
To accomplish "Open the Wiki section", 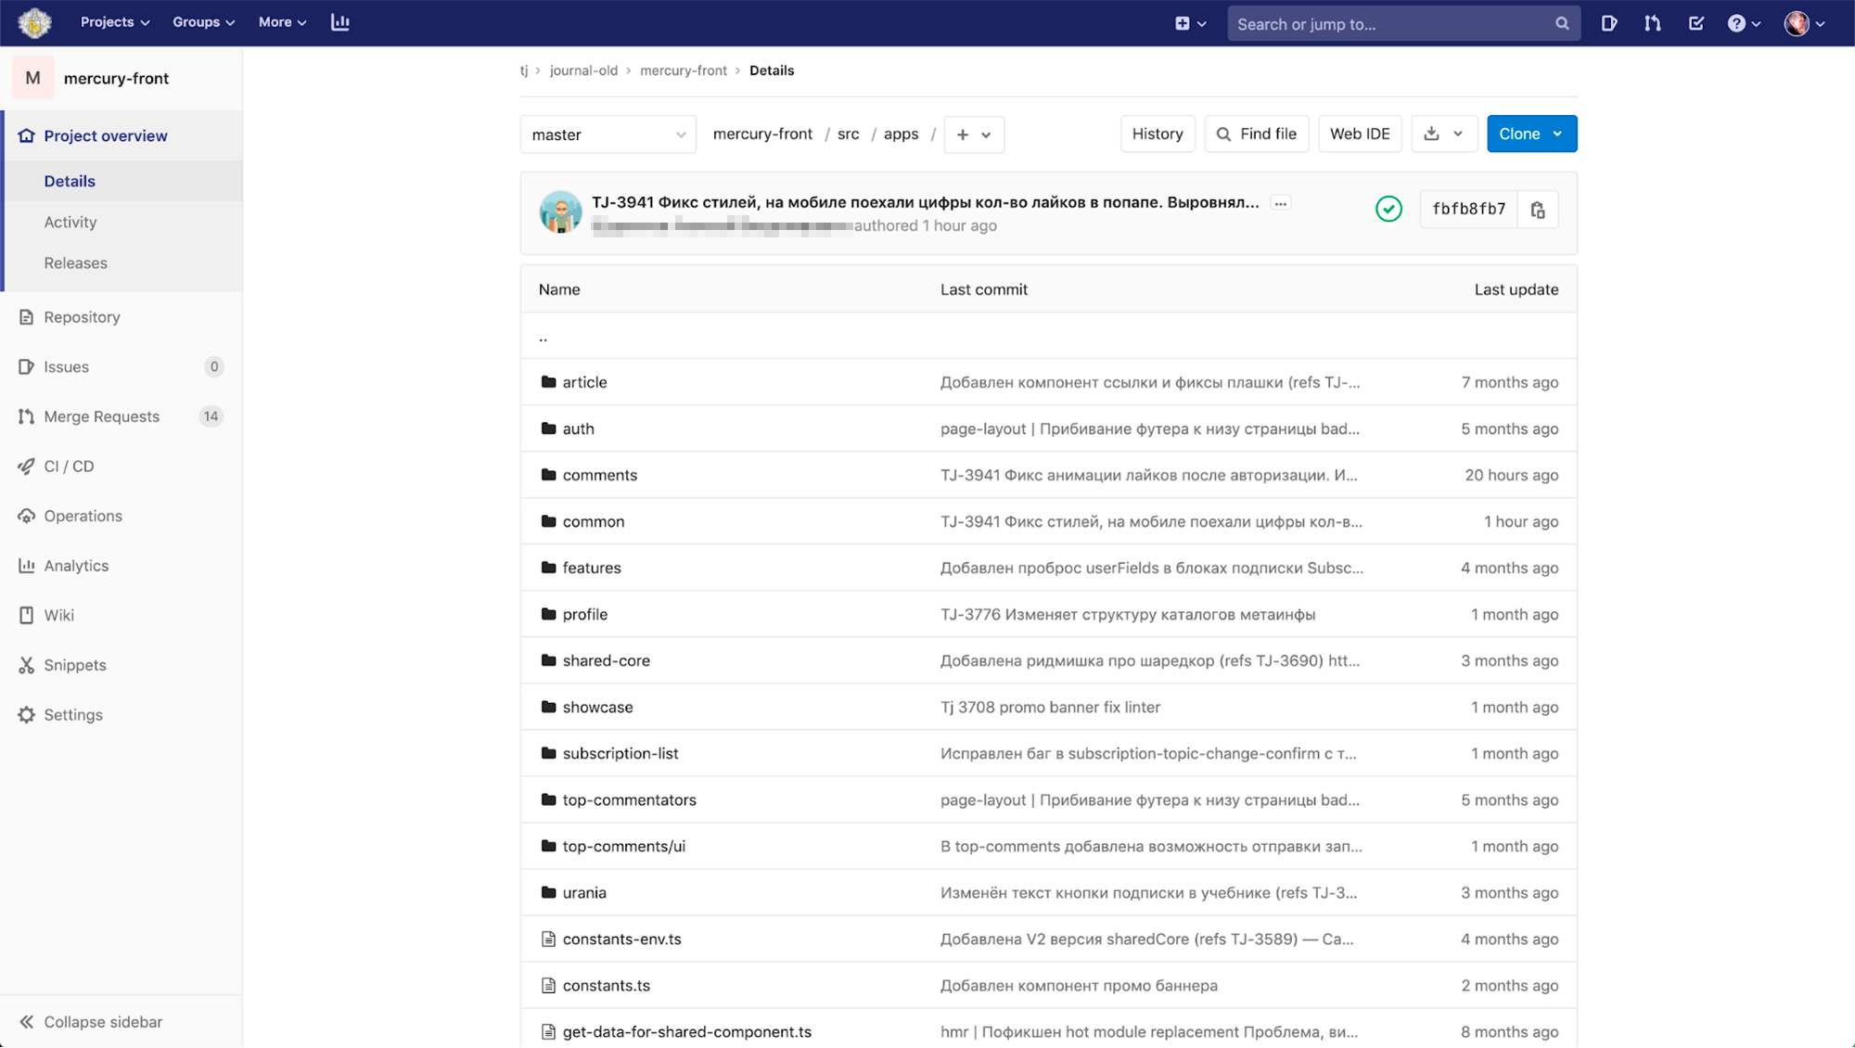I will pyautogui.click(x=58, y=615).
